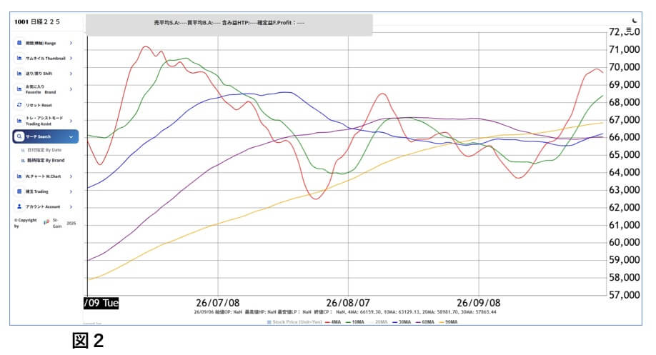Collapse the Search section chevron
The image size is (656, 355).
coord(71,136)
